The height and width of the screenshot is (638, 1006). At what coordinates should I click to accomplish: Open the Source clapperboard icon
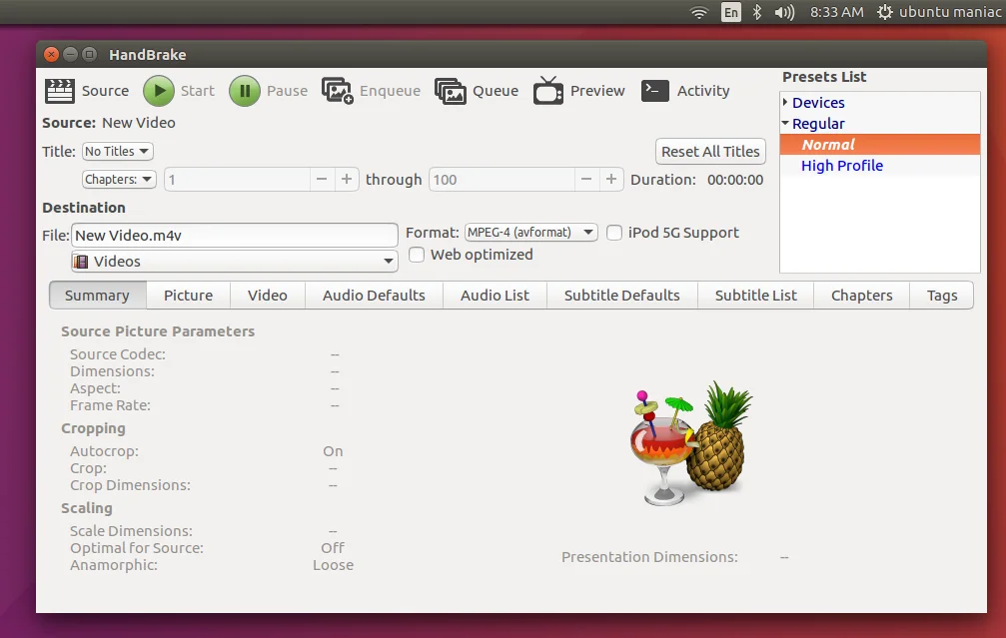pos(60,91)
